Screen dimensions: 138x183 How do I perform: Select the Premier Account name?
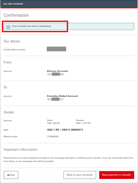57,71
